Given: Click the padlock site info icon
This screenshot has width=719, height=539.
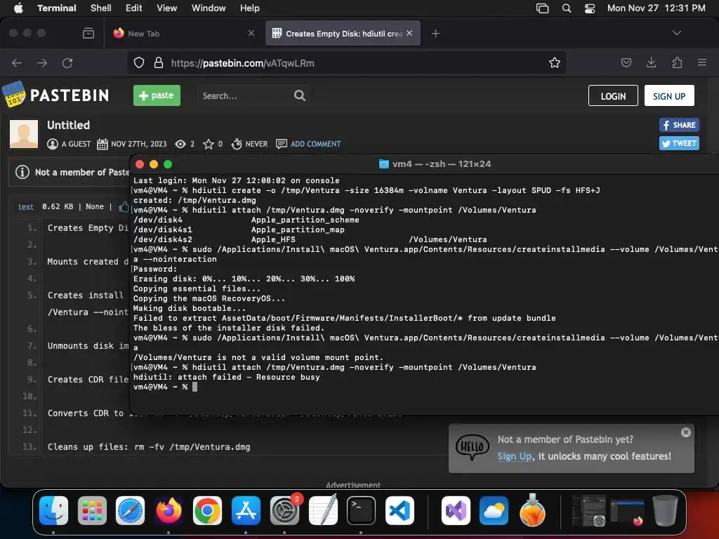Looking at the screenshot, I should pyautogui.click(x=159, y=62).
